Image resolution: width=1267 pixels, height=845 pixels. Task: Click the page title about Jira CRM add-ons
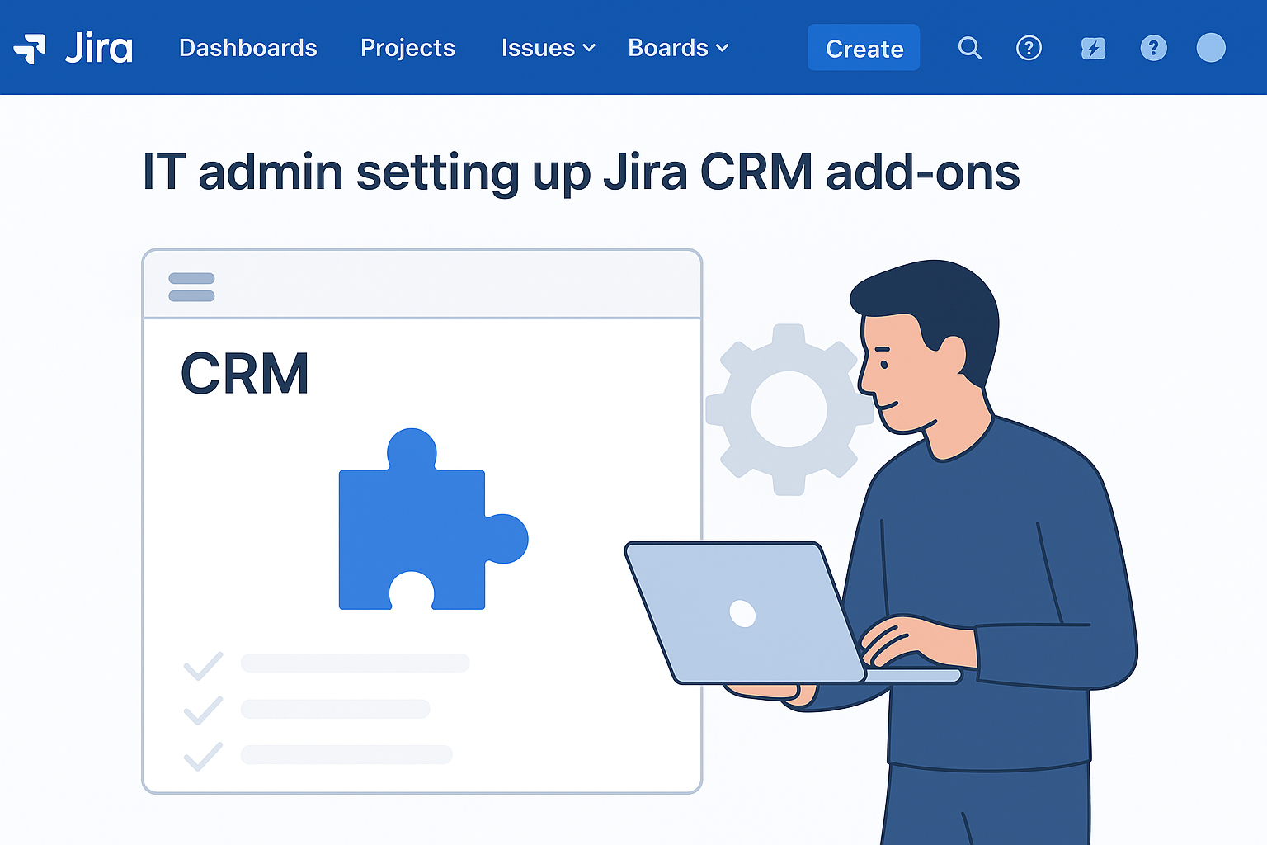tap(582, 172)
